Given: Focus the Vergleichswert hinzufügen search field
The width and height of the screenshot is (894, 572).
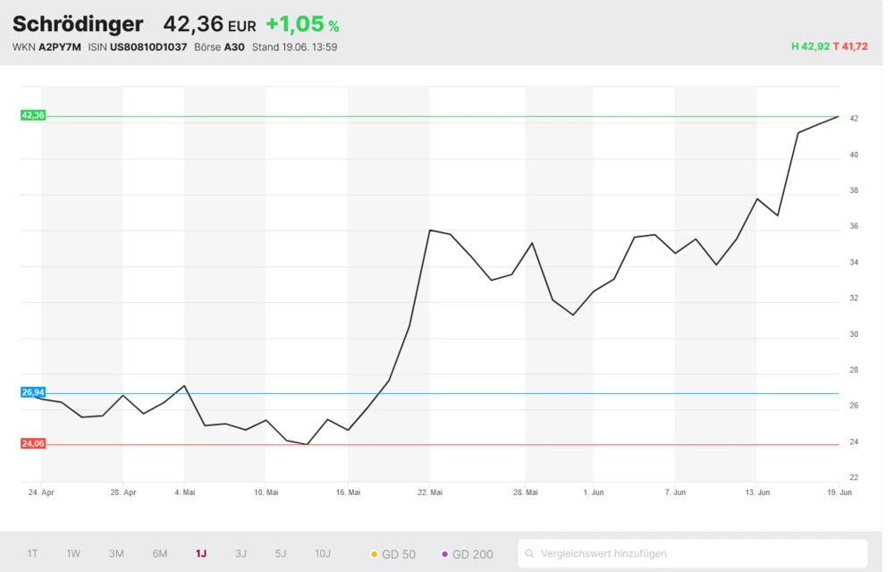Looking at the screenshot, I should [x=697, y=554].
